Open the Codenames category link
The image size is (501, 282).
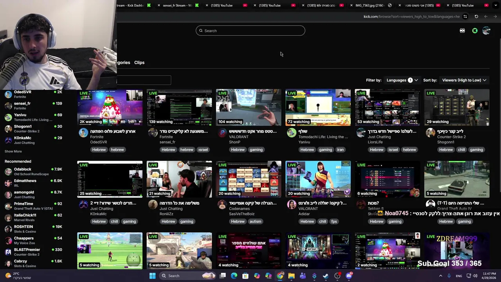(239, 208)
